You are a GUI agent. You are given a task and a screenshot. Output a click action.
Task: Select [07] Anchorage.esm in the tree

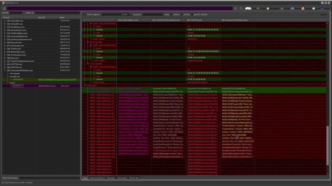click(15, 45)
